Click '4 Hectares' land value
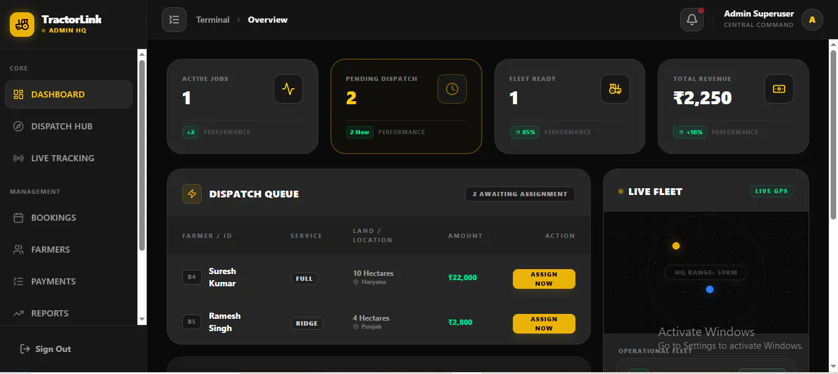Viewport: 838px width, 374px height. click(371, 318)
